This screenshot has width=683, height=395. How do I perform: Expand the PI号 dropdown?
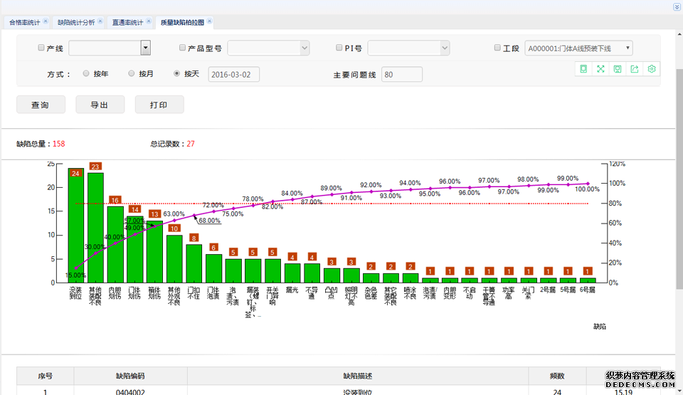click(x=445, y=48)
